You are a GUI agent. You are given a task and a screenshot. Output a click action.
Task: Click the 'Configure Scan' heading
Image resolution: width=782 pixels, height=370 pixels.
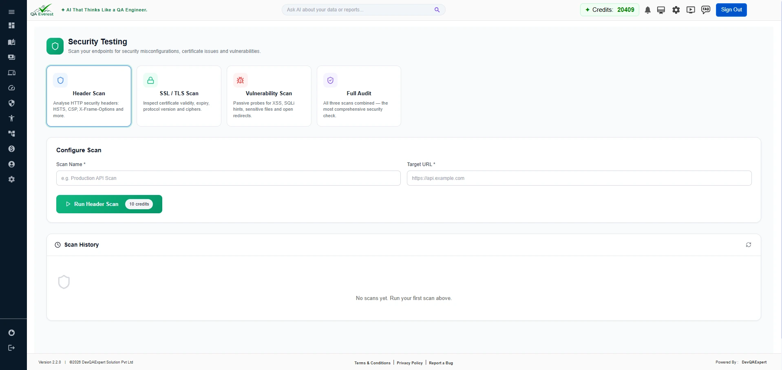coord(79,150)
